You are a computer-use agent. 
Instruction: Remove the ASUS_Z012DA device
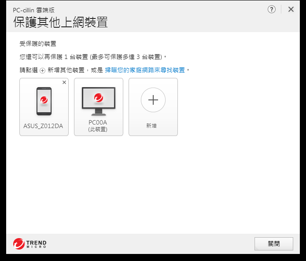tap(64, 82)
